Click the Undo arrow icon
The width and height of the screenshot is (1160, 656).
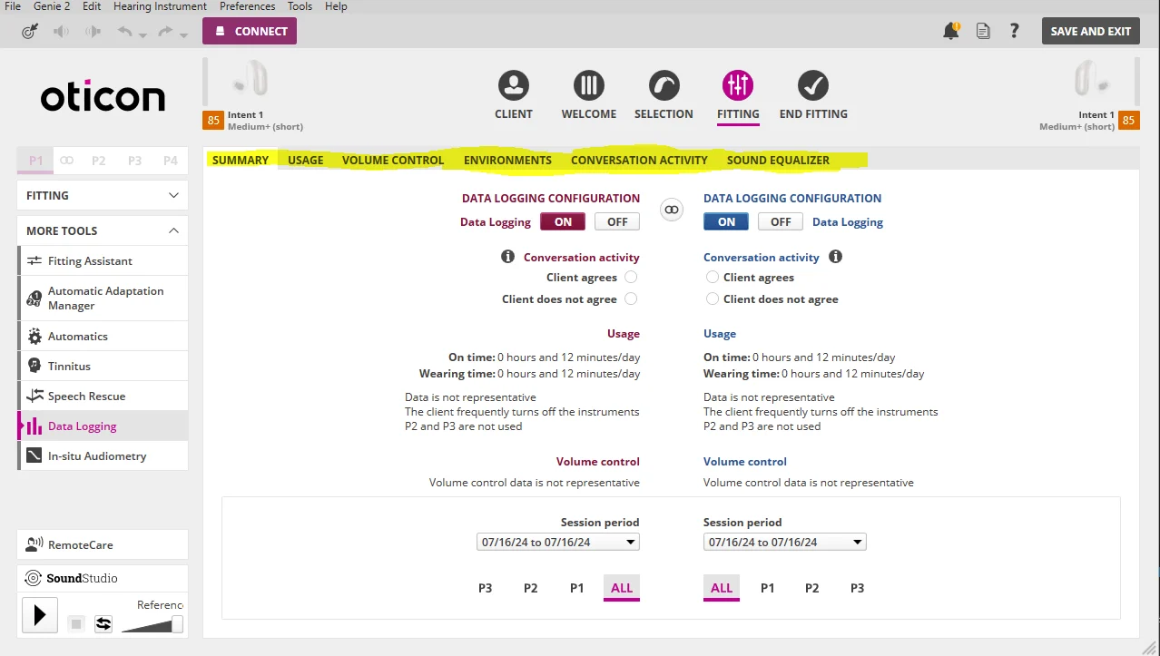coord(125,31)
